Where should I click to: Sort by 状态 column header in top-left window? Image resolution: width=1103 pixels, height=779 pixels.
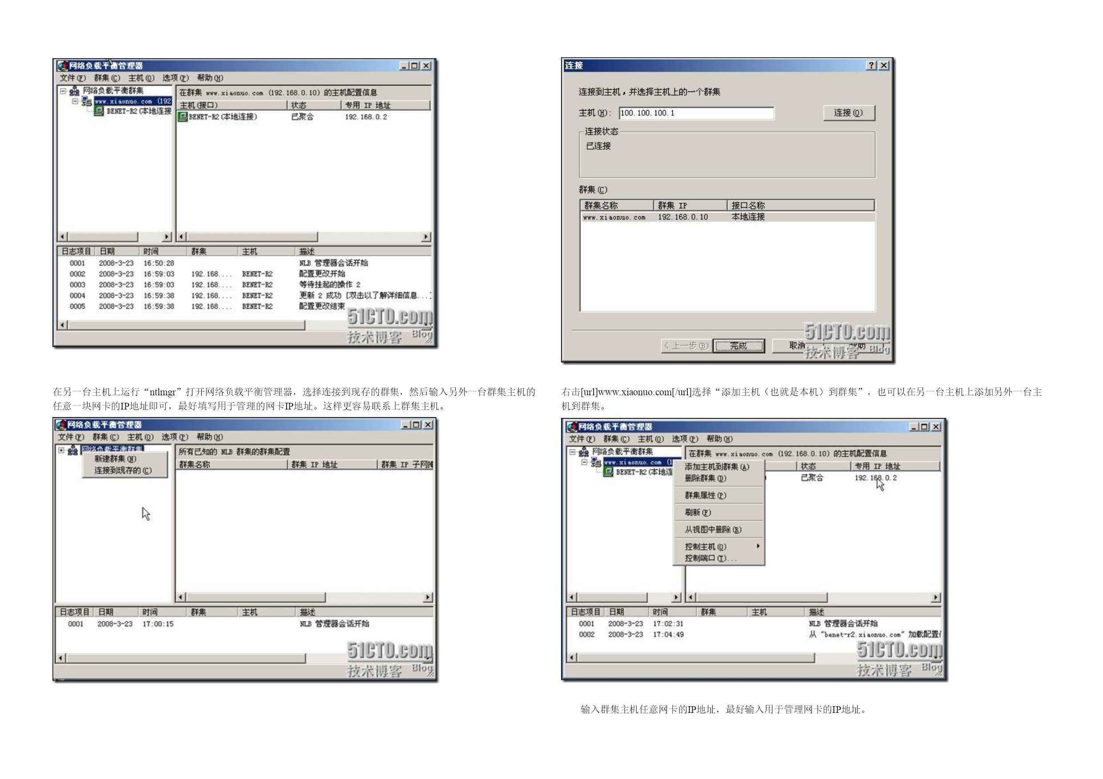click(x=314, y=105)
